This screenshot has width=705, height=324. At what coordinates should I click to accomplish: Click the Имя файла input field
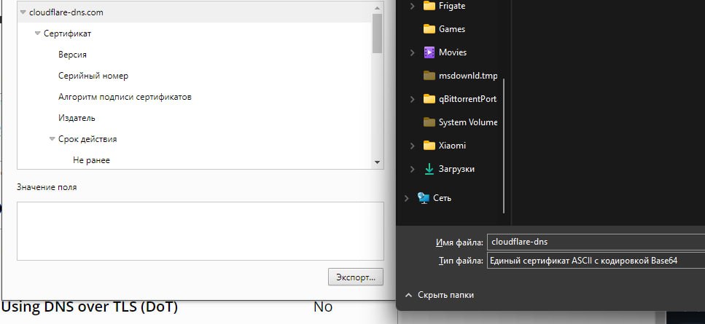(x=596, y=242)
